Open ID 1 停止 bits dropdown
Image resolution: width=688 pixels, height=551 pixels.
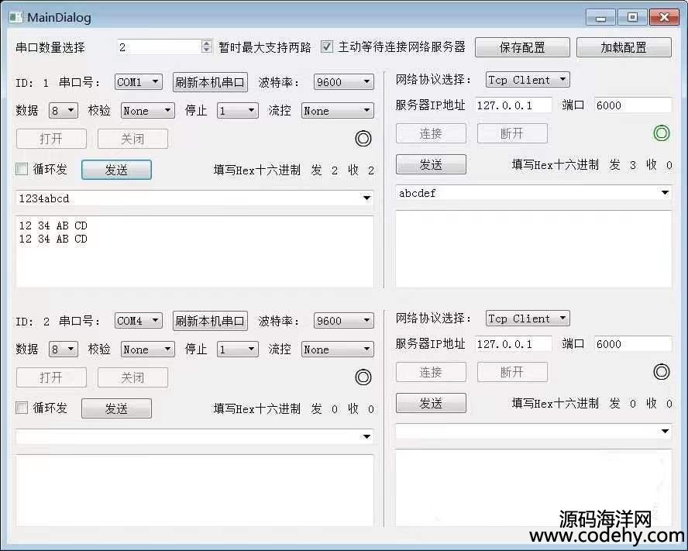coord(237,111)
